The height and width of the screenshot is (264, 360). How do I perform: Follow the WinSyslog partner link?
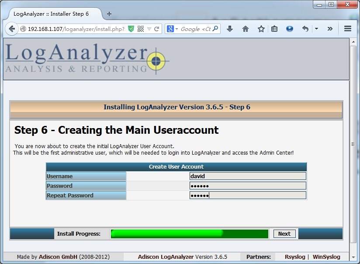(x=326, y=257)
